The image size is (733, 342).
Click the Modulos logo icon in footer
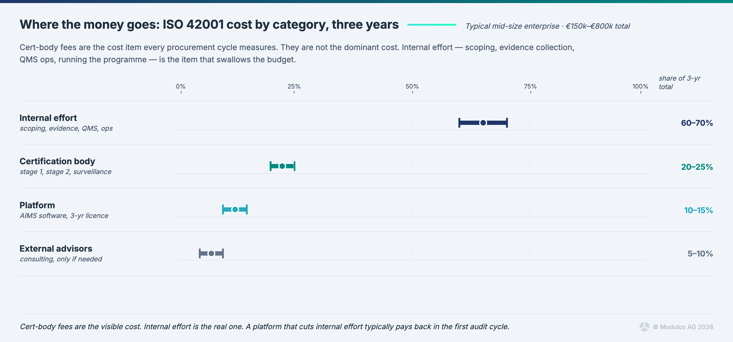(x=644, y=327)
